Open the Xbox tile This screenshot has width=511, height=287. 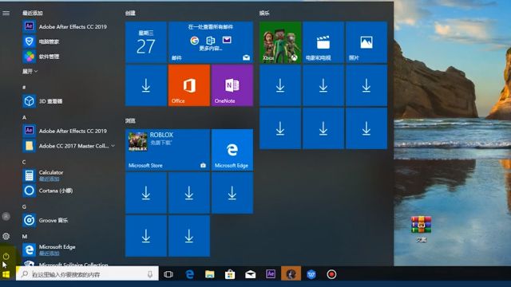[280, 42]
